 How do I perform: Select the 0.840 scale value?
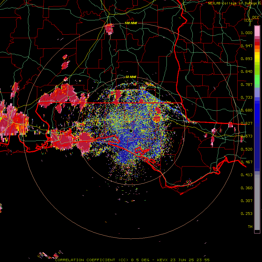point(247,72)
